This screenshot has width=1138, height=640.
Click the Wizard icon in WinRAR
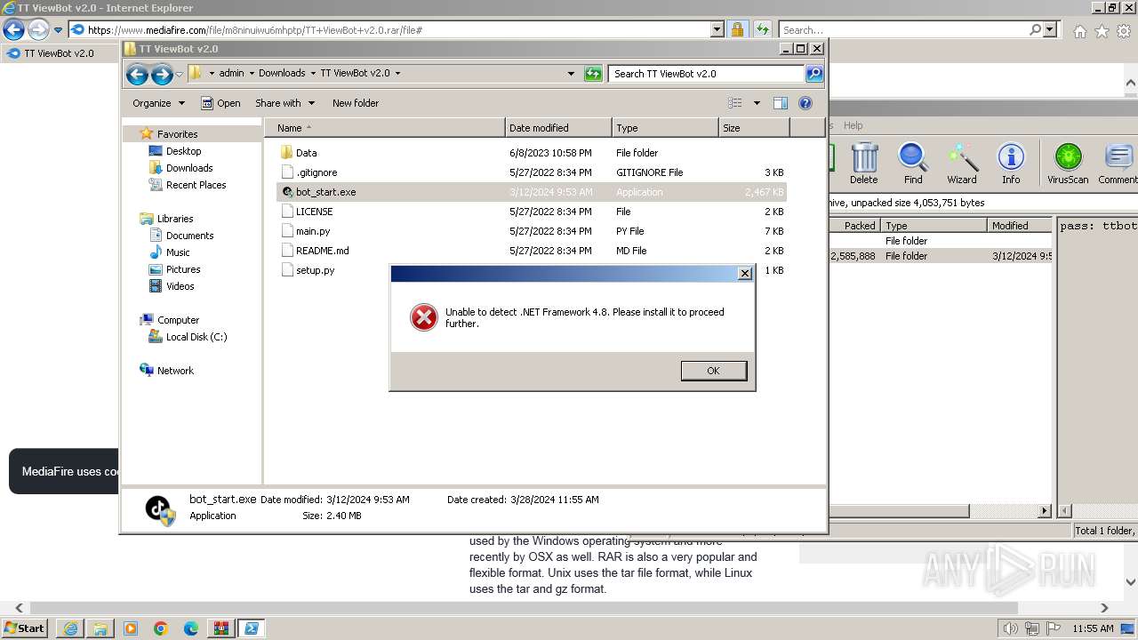pos(961,164)
